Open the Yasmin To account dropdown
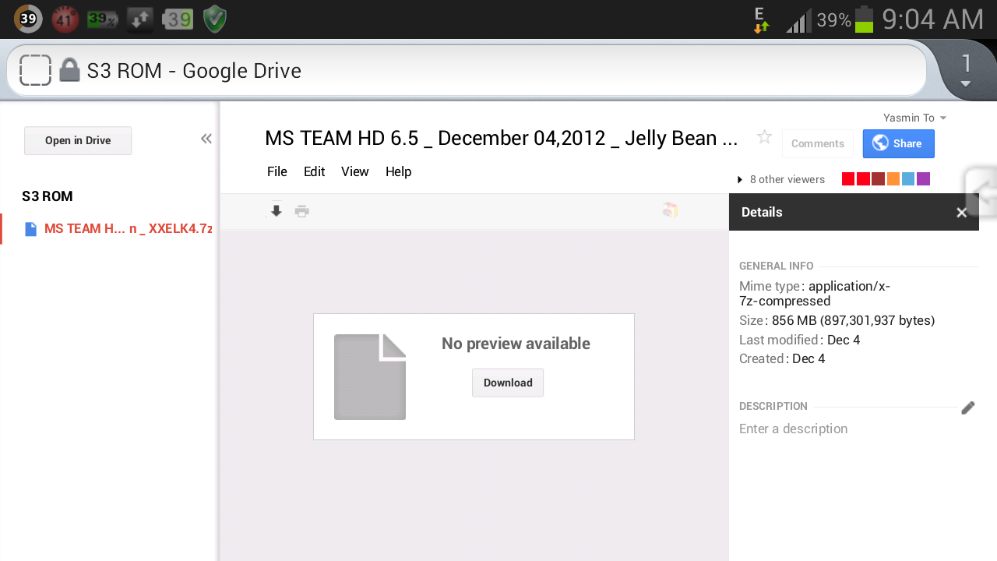This screenshot has width=997, height=561. tap(914, 118)
